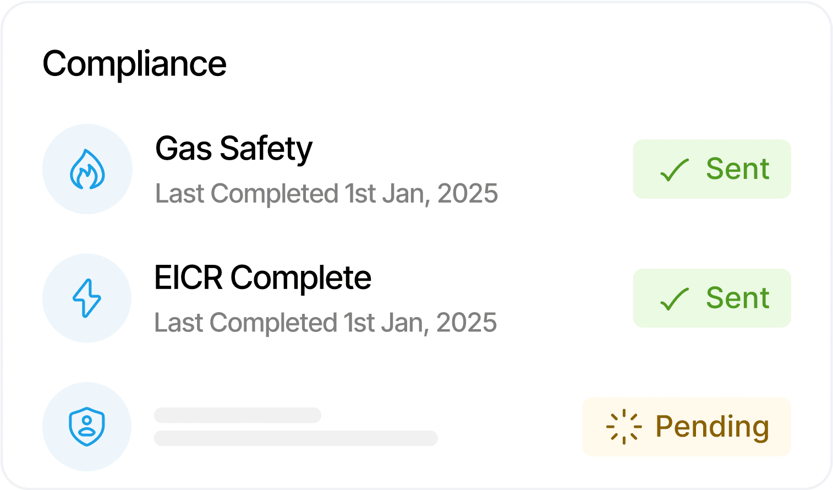This screenshot has height=490, width=833.
Task: Toggle the Pending status on the last row
Action: pos(686,427)
